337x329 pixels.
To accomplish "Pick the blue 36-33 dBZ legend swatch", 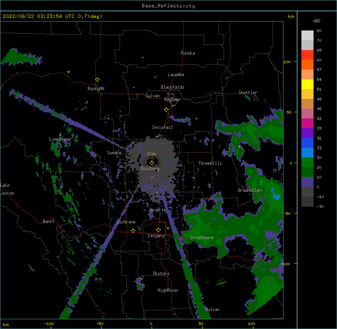I will (x=307, y=143).
